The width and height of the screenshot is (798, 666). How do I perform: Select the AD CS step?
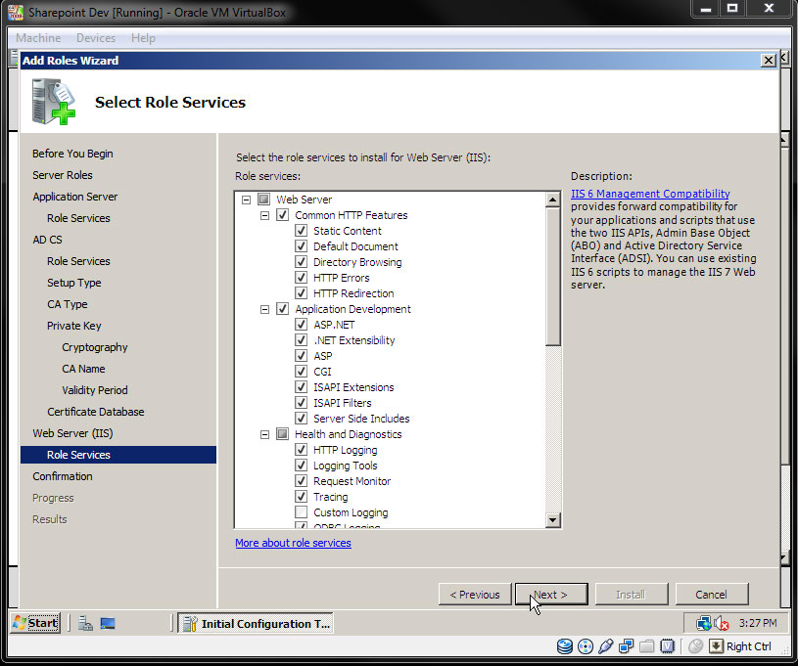tap(47, 240)
